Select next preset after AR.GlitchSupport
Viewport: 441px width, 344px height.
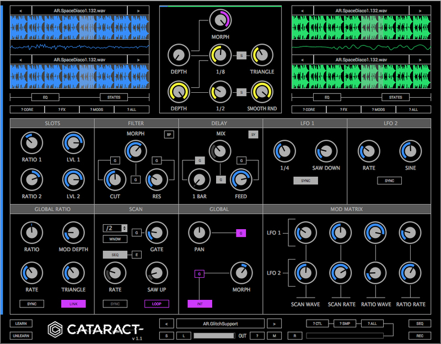tap(274, 324)
